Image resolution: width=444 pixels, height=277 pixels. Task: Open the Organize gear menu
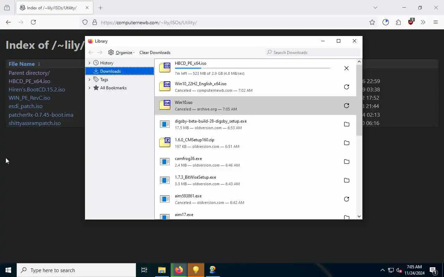[x=121, y=52]
